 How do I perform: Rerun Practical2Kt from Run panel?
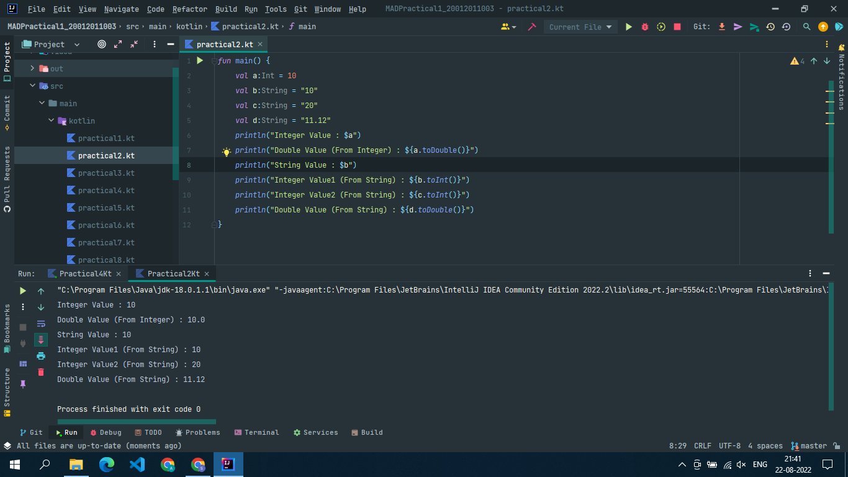click(x=23, y=291)
